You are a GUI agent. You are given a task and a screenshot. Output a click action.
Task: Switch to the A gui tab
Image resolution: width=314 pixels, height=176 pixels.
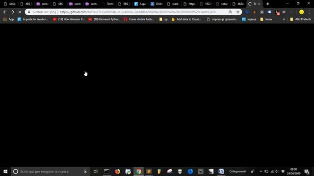[141, 4]
